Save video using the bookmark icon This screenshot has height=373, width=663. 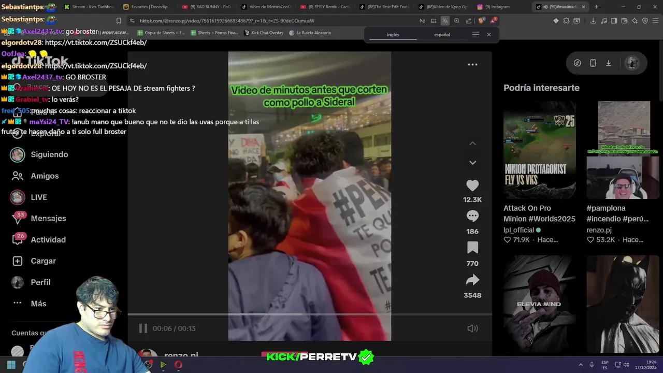(472, 248)
